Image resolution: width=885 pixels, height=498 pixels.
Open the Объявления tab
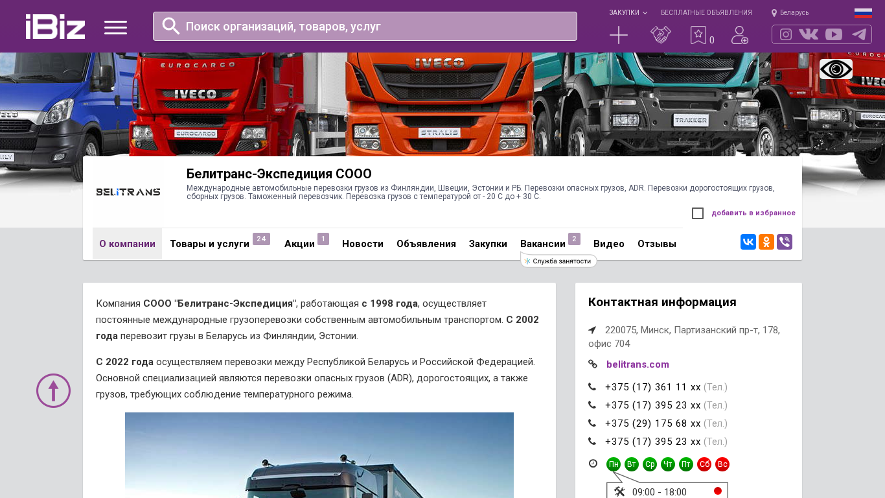coord(426,244)
